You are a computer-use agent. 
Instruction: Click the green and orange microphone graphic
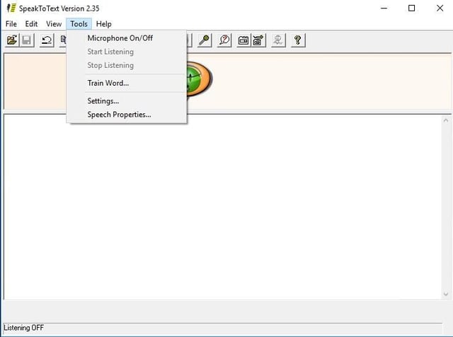pos(200,79)
